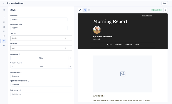Click the Done button
The height and width of the screenshot is (104, 172).
coord(165,3)
